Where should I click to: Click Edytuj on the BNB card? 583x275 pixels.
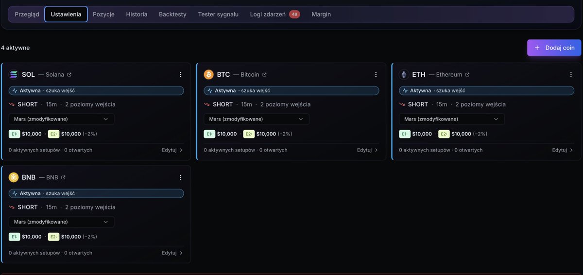pyautogui.click(x=172, y=253)
